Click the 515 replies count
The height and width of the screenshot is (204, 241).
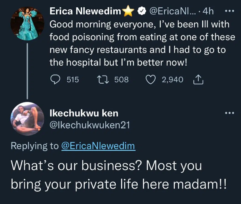coord(73,80)
